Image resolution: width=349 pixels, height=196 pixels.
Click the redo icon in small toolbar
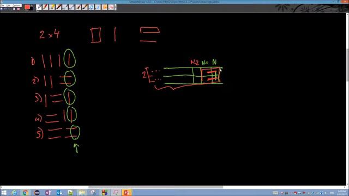[x=9, y=9]
